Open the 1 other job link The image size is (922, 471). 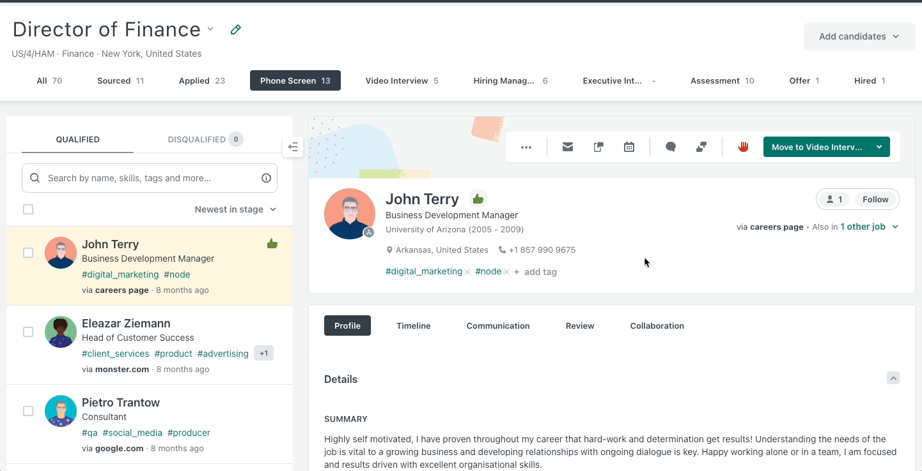coord(863,227)
